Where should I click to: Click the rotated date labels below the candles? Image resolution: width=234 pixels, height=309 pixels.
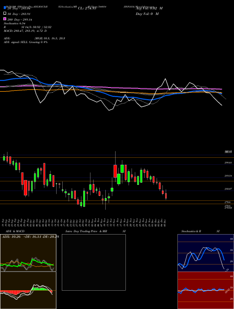(84, 223)
